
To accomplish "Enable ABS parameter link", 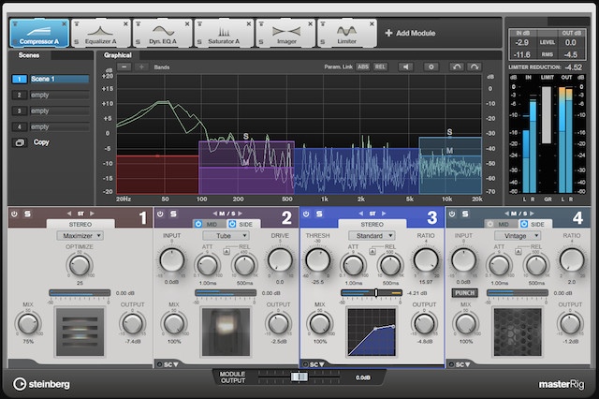I will pyautogui.click(x=363, y=66).
